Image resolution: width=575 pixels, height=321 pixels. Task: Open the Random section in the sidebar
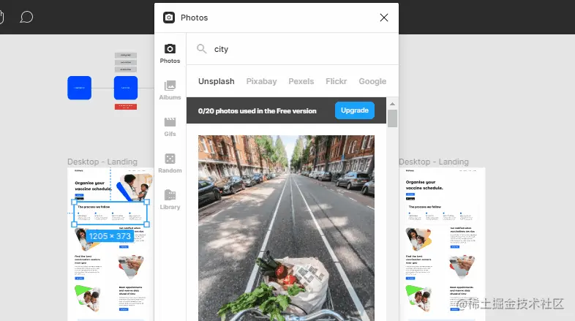coord(170,164)
